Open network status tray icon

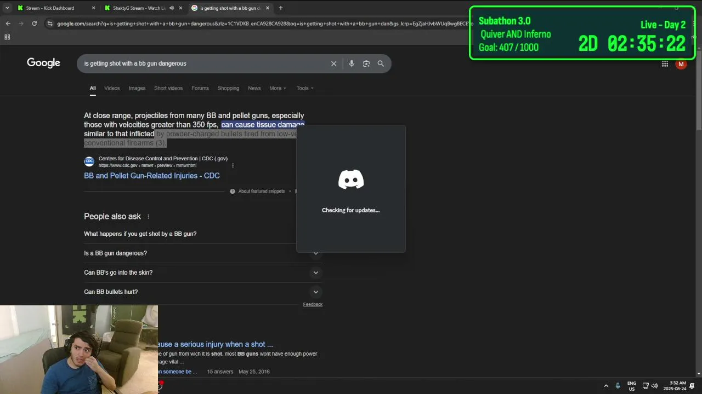coord(646,386)
